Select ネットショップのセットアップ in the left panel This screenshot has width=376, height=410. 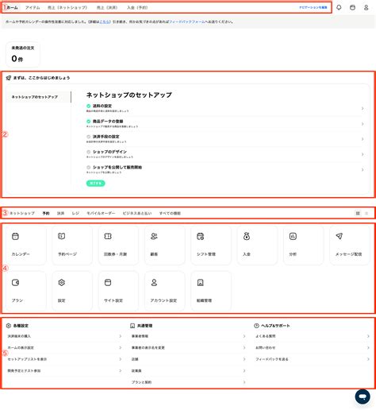tap(39, 97)
